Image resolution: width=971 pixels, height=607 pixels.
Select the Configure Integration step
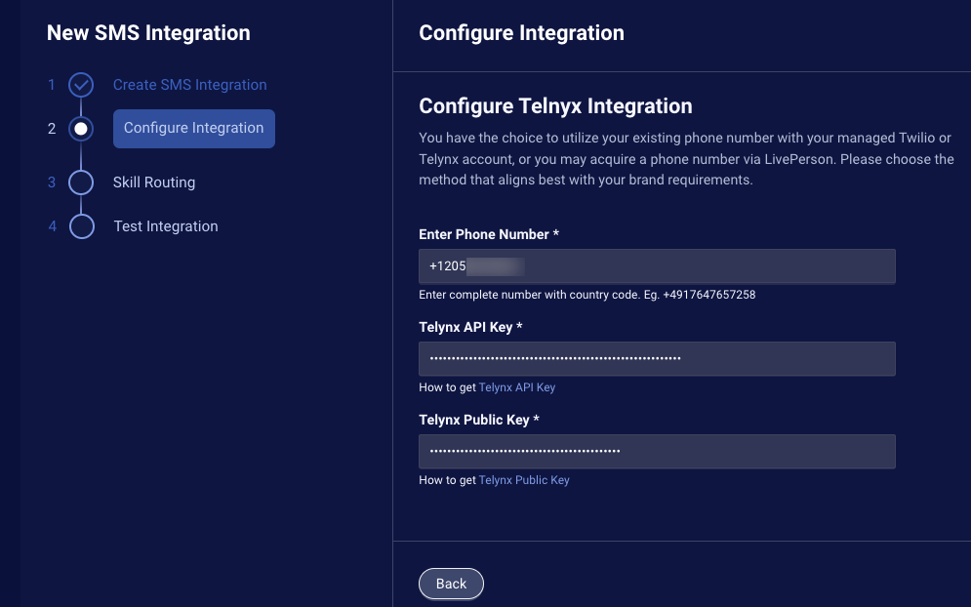tap(194, 129)
